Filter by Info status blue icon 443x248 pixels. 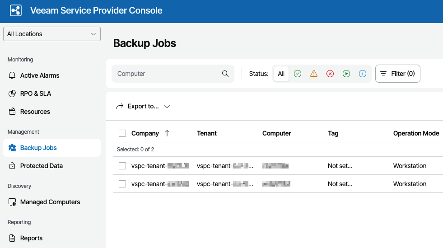[363, 74]
